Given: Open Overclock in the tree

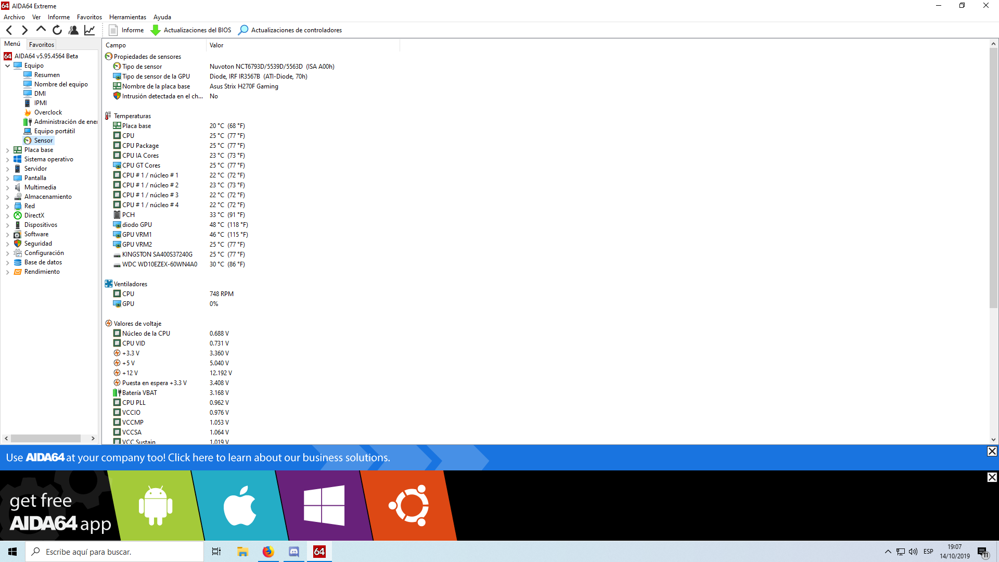Looking at the screenshot, I should (48, 112).
